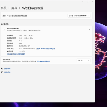Viewport: 107px width, 107px height.
Task: Select the 颜色空间 value 高动态范围(HDR)
Action: pos(25,46)
